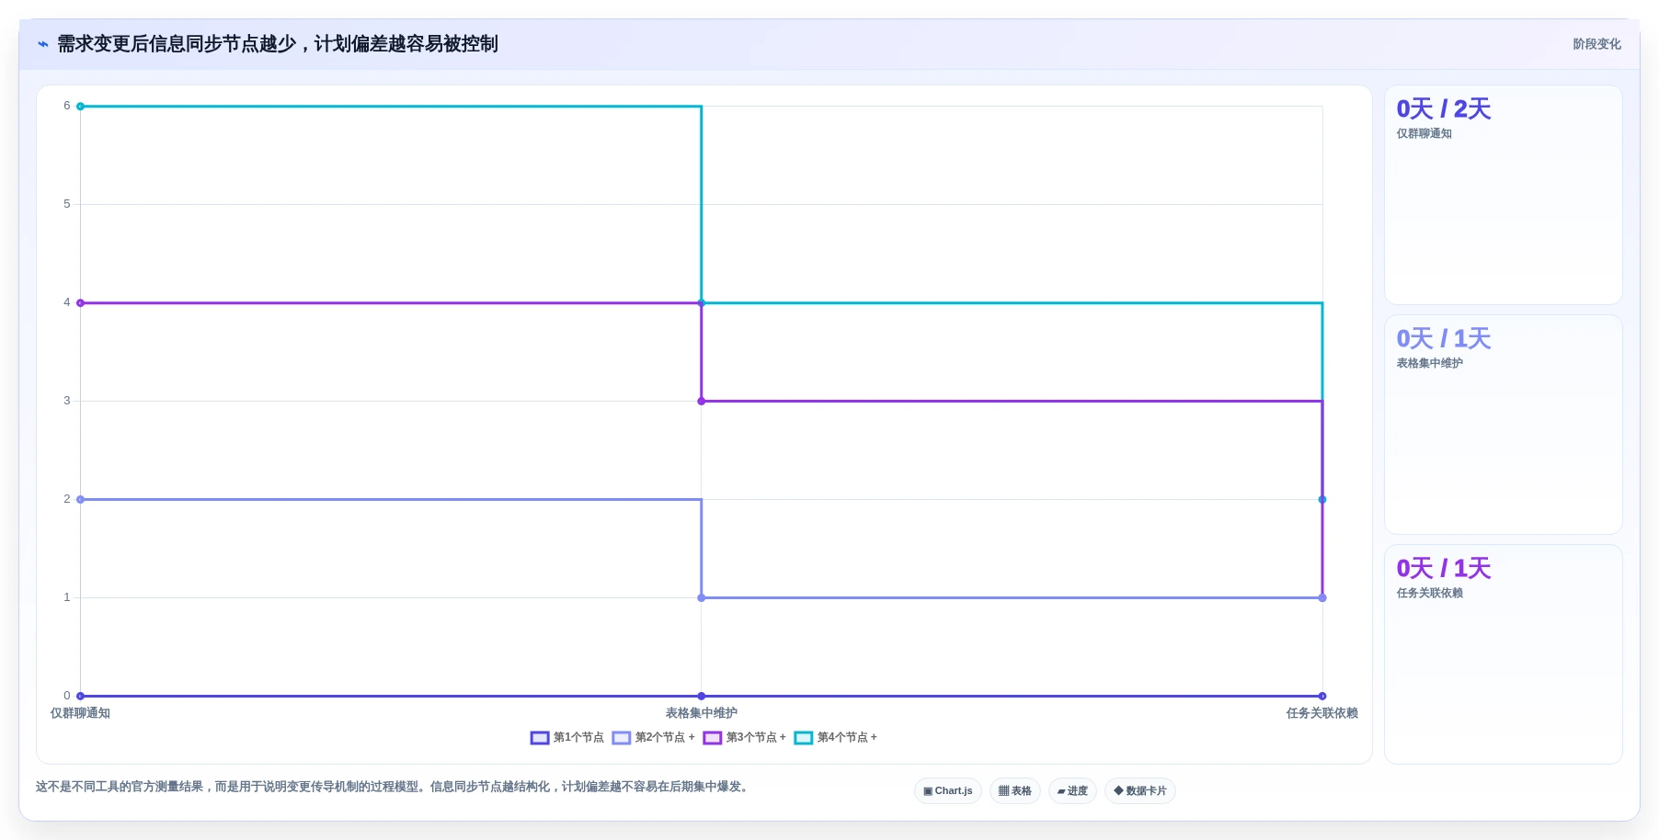1659x840 pixels.
Task: Toggle the 第1个节点 legend series
Action: click(567, 737)
